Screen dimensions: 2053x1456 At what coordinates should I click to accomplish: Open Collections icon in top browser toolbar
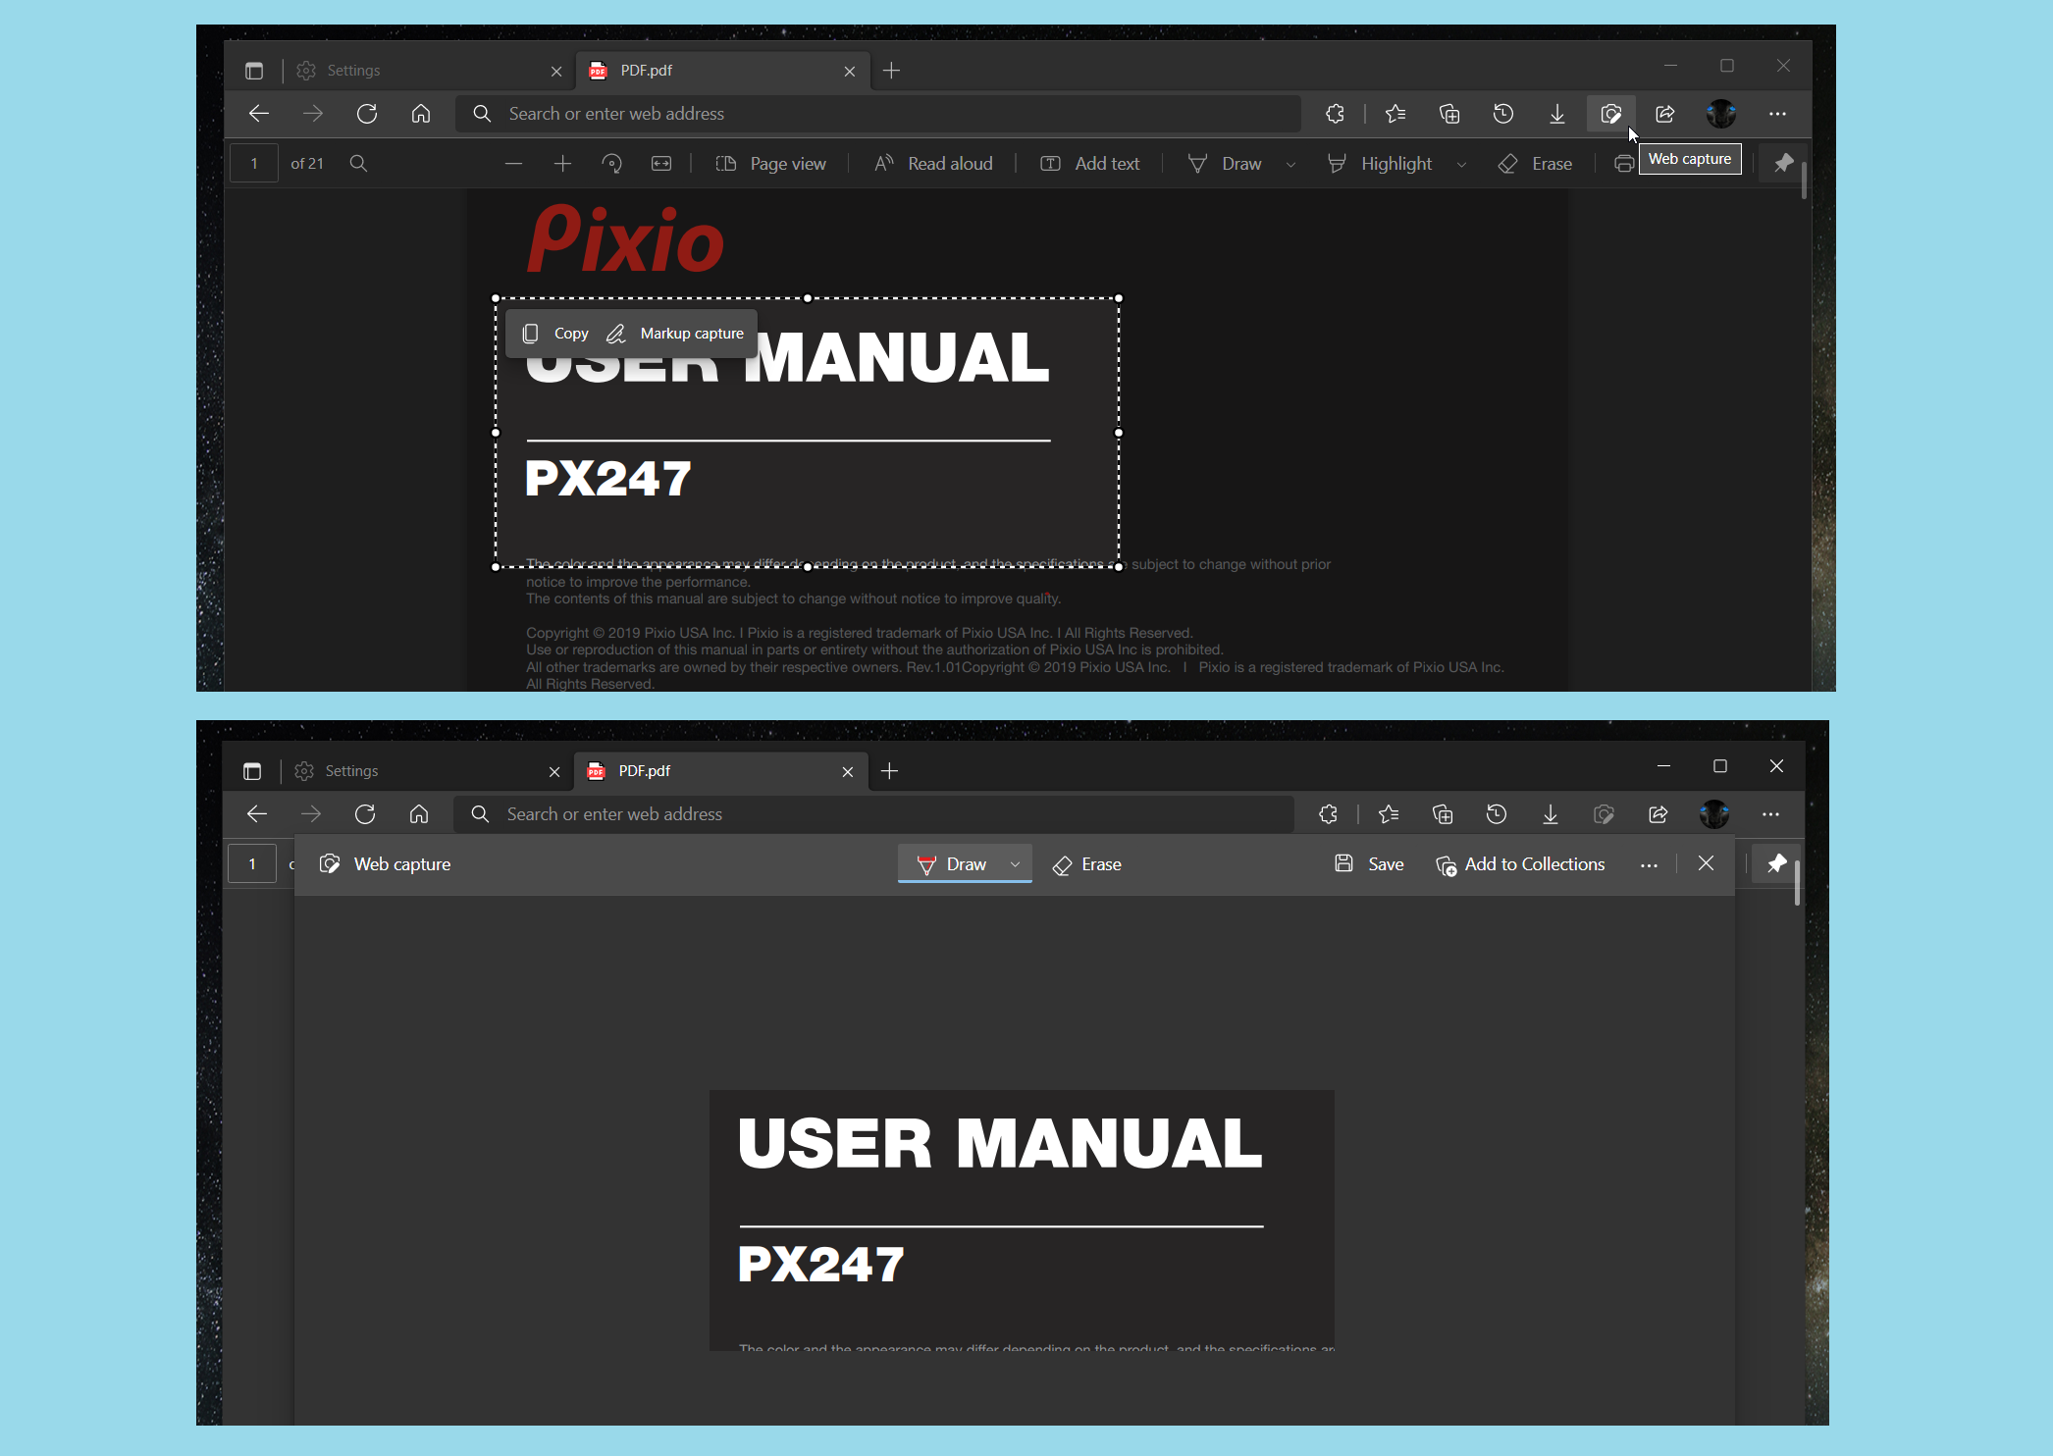[1449, 114]
